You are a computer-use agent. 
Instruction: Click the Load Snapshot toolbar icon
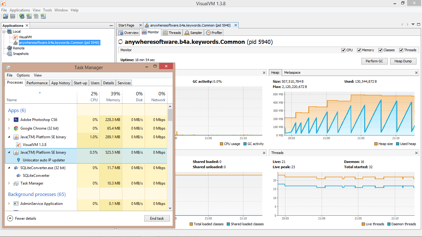6,16
